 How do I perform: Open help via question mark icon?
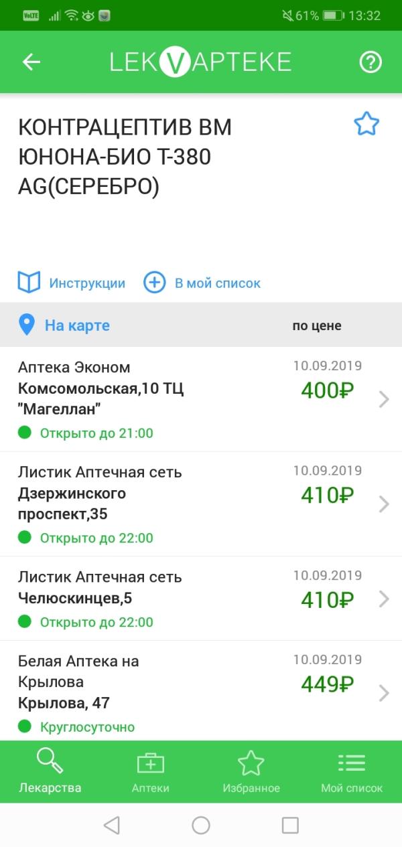click(x=371, y=62)
